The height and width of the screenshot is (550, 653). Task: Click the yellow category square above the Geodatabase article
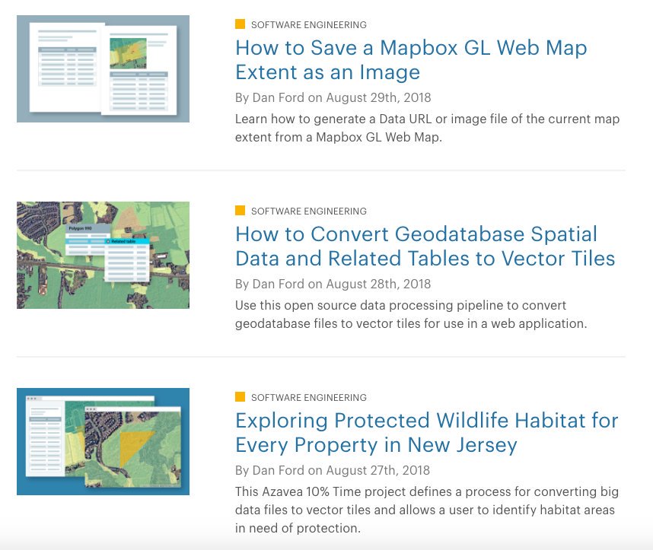(240, 211)
